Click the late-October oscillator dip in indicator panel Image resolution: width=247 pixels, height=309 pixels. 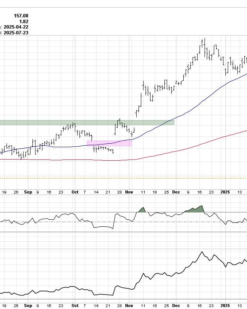point(113,229)
